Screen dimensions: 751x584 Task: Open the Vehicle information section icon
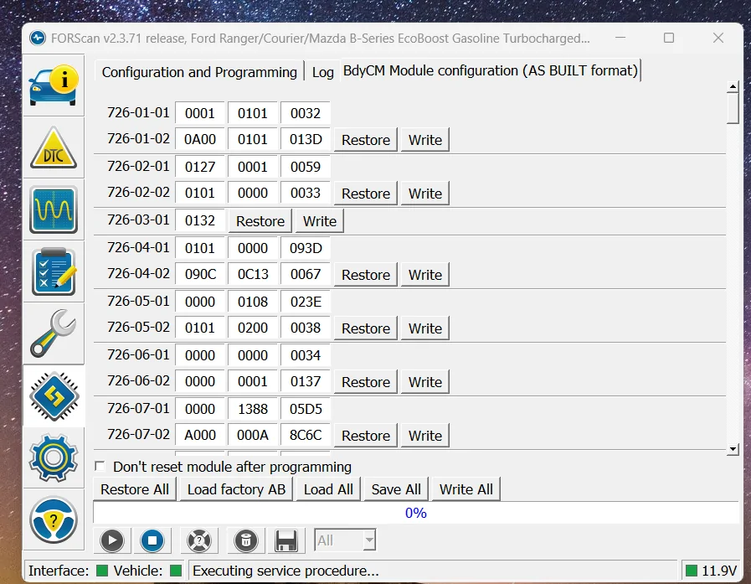pyautogui.click(x=53, y=85)
